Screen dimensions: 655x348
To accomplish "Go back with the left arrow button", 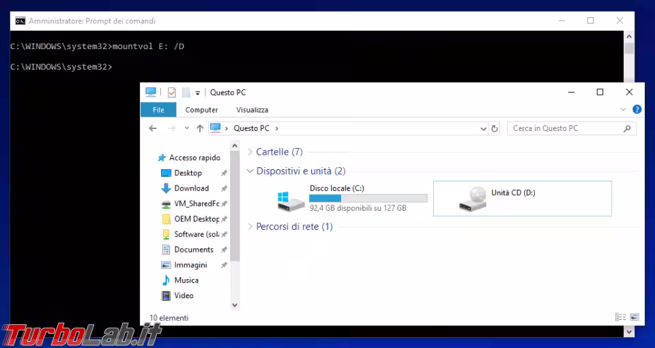I will click(x=153, y=128).
